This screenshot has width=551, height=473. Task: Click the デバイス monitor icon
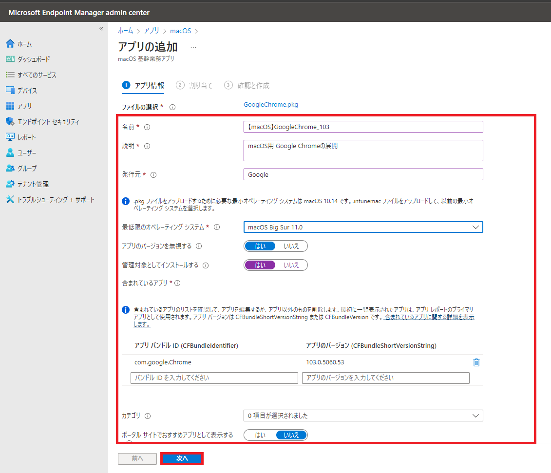pyautogui.click(x=10, y=90)
